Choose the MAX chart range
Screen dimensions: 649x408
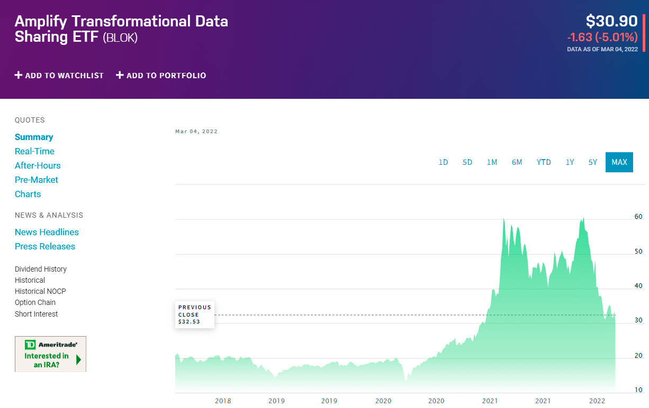click(619, 162)
